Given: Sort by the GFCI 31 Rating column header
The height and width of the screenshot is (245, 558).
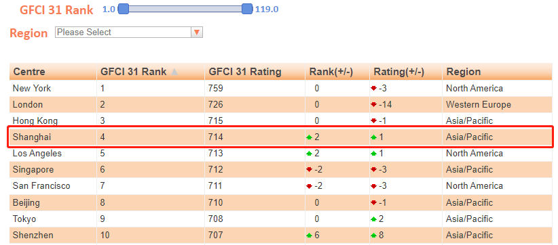Looking at the screenshot, I should point(255,72).
